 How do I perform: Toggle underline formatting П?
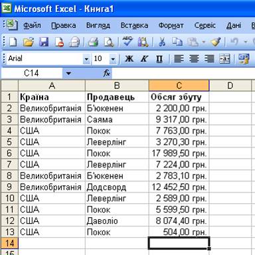coord(159,59)
